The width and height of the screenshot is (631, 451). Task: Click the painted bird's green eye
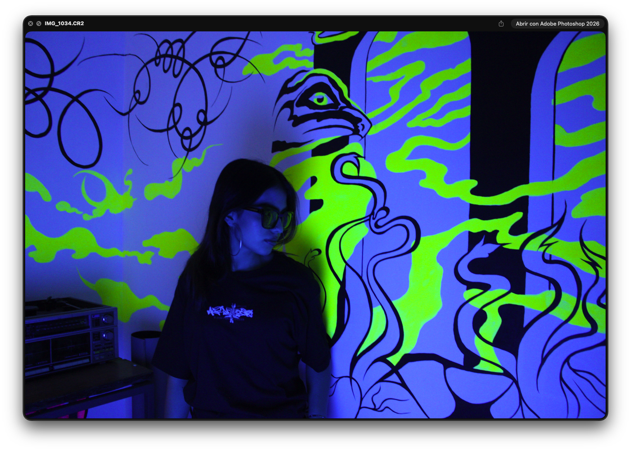[x=319, y=99]
